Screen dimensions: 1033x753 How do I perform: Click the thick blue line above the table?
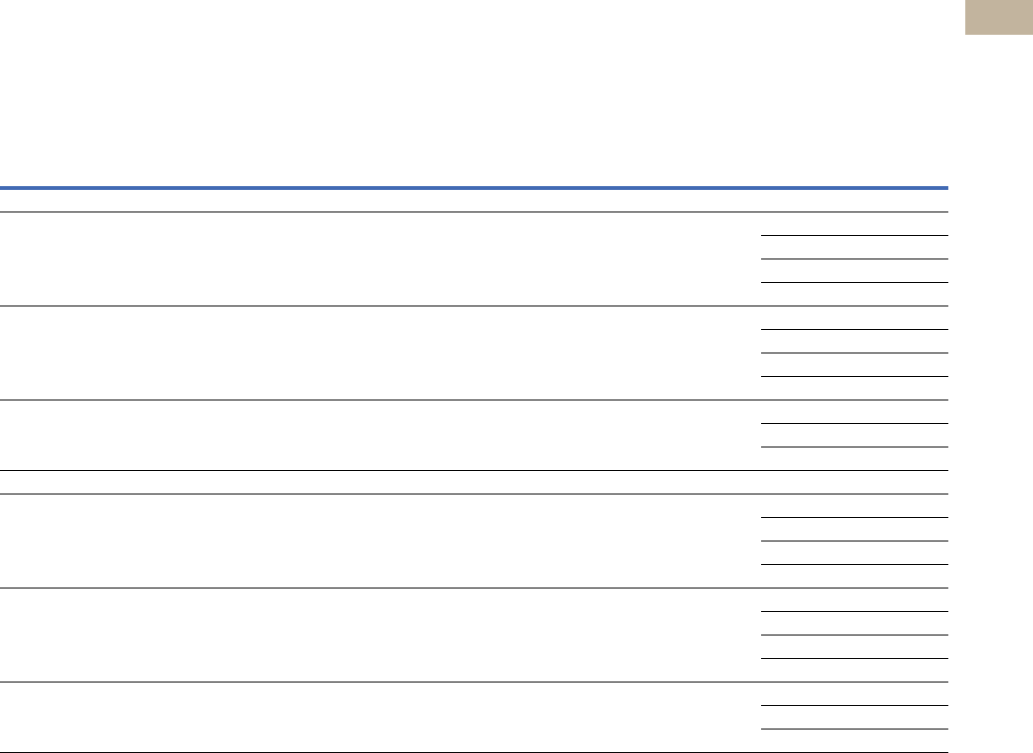pyautogui.click(x=474, y=187)
